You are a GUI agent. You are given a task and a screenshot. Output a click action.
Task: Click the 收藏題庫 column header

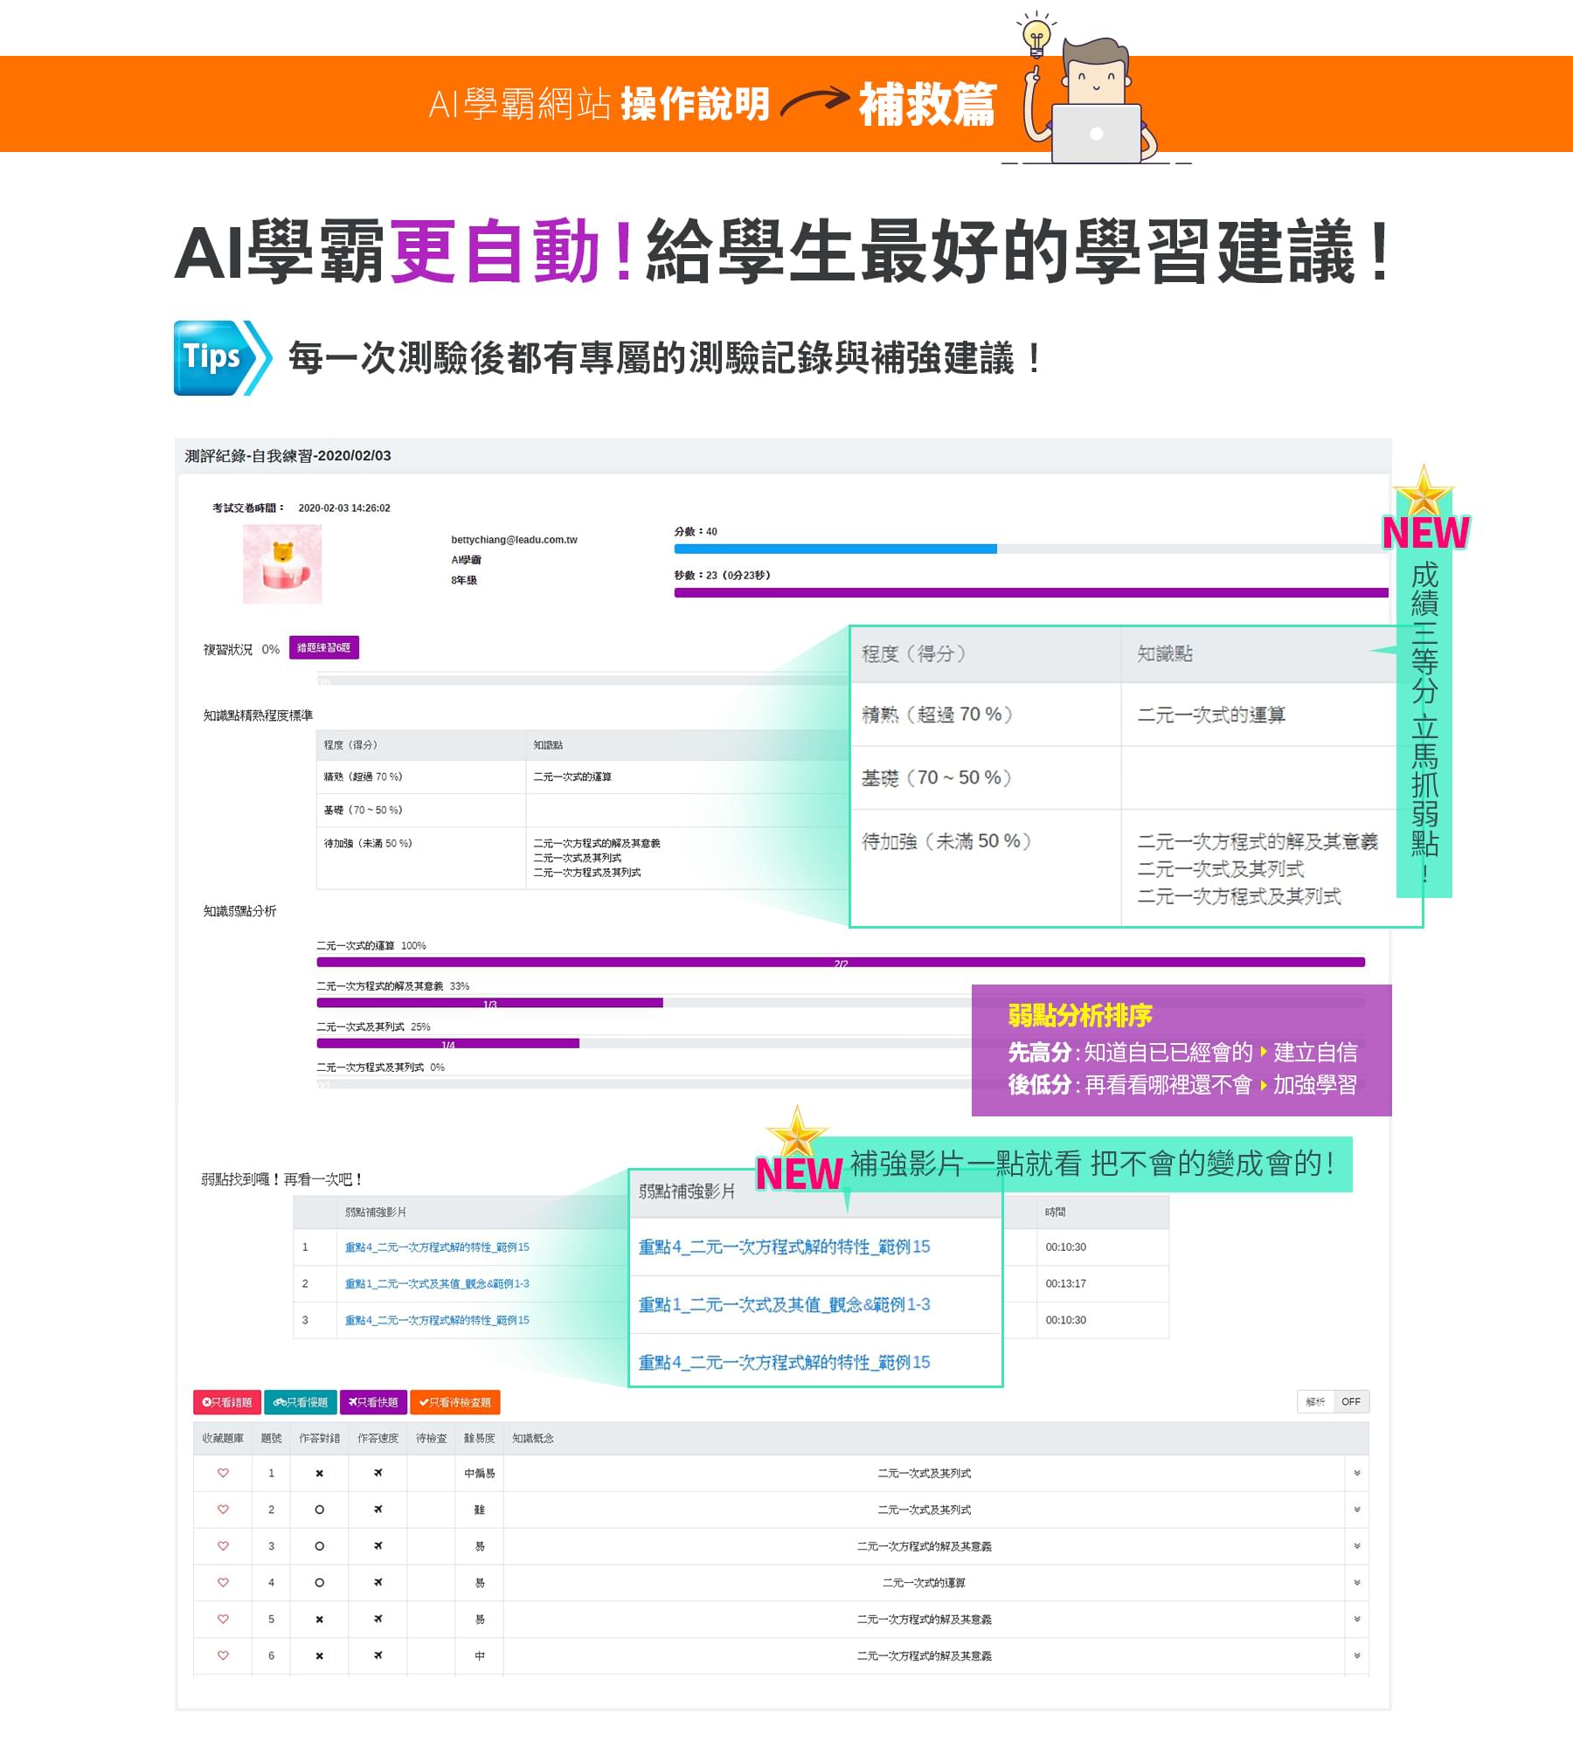point(223,1439)
